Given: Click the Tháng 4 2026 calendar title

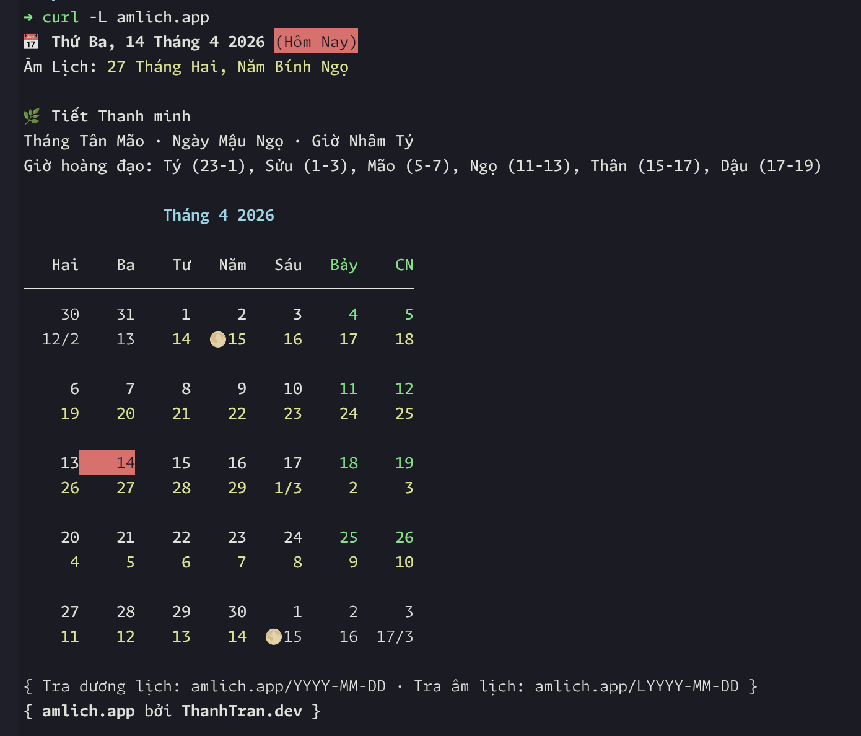Looking at the screenshot, I should (218, 216).
